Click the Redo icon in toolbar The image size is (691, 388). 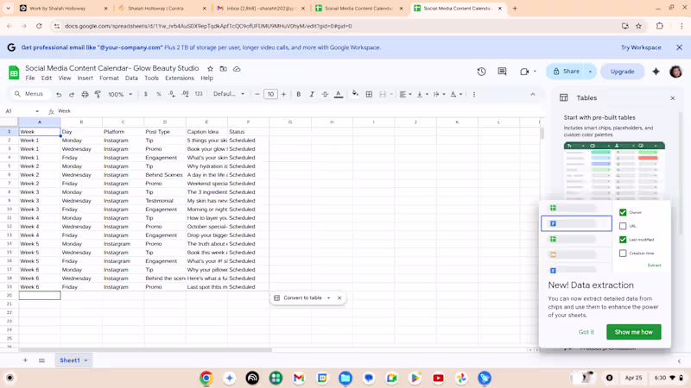click(72, 94)
